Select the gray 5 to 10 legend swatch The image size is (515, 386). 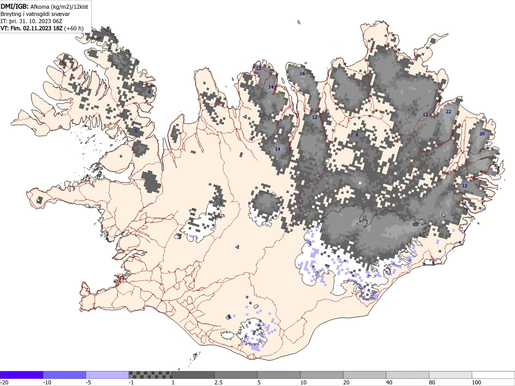click(x=279, y=375)
